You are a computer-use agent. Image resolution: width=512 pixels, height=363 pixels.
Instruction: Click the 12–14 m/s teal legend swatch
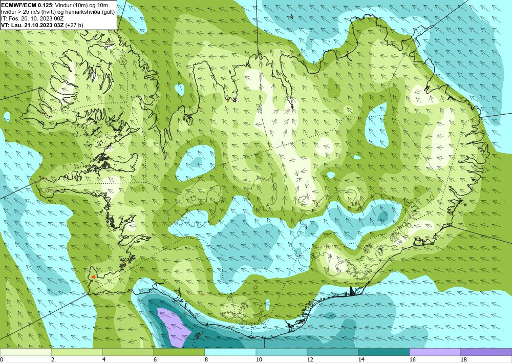(333, 352)
